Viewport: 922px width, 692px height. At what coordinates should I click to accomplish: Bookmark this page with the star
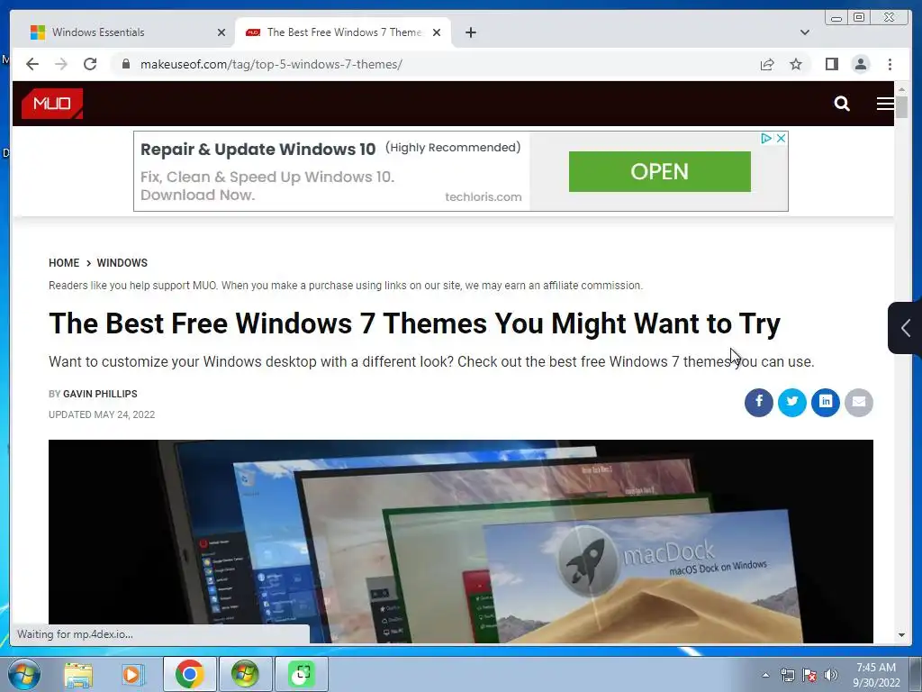(x=796, y=64)
